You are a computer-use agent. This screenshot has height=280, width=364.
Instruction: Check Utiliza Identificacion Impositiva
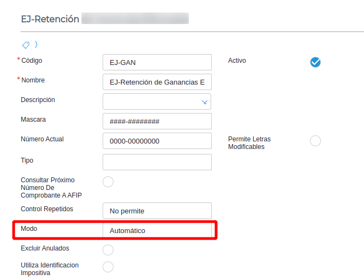[x=108, y=267]
